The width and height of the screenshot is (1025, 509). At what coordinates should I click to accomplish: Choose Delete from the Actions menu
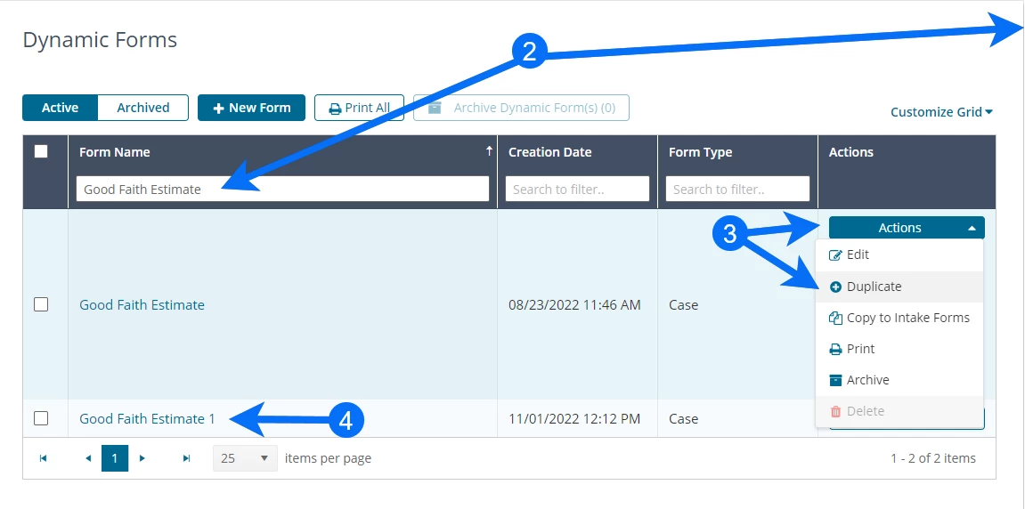(x=899, y=411)
